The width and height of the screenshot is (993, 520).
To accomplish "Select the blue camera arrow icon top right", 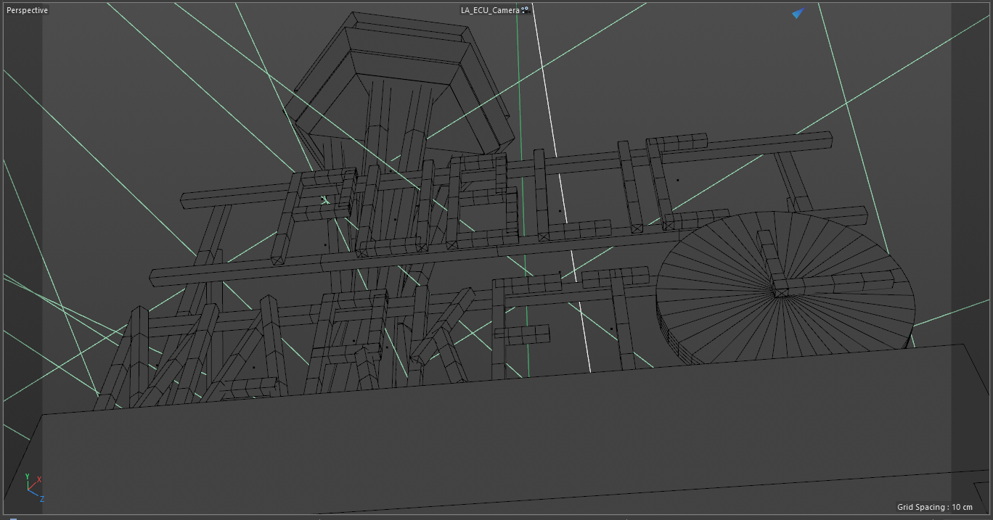I will (x=797, y=12).
